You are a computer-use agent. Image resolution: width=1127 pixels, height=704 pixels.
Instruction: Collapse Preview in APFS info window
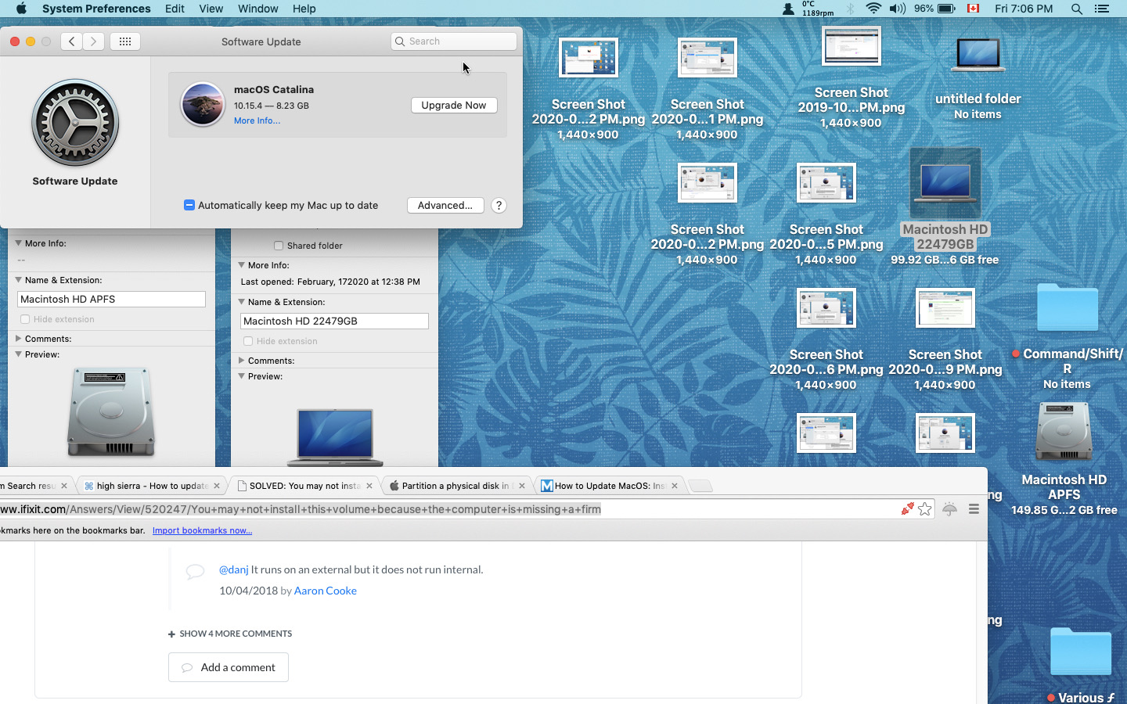(18, 354)
